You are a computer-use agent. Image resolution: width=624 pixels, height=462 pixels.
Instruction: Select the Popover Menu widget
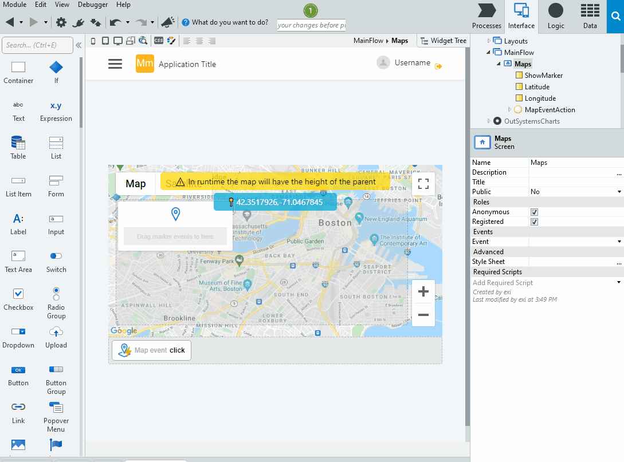[56, 417]
